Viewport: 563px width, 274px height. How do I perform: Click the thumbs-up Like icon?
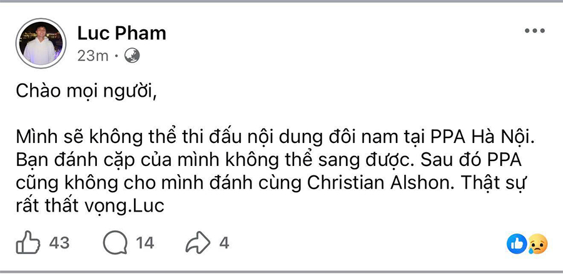point(27,242)
